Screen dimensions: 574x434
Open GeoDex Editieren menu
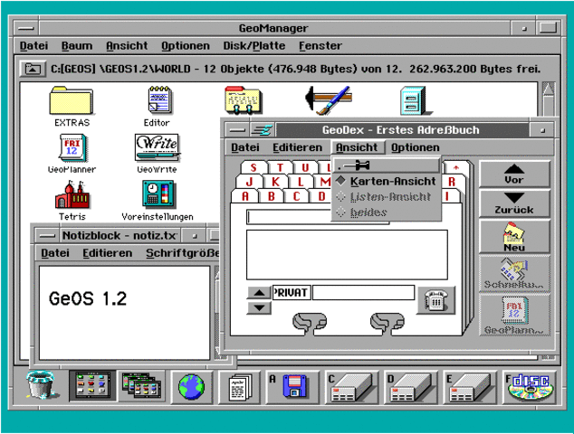(x=298, y=147)
